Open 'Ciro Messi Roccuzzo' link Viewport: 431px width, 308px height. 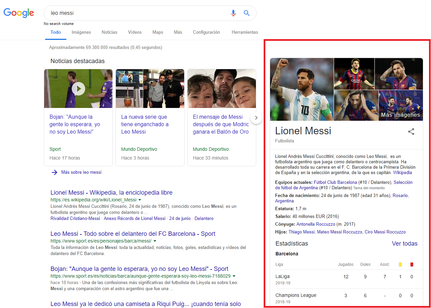[385, 232]
